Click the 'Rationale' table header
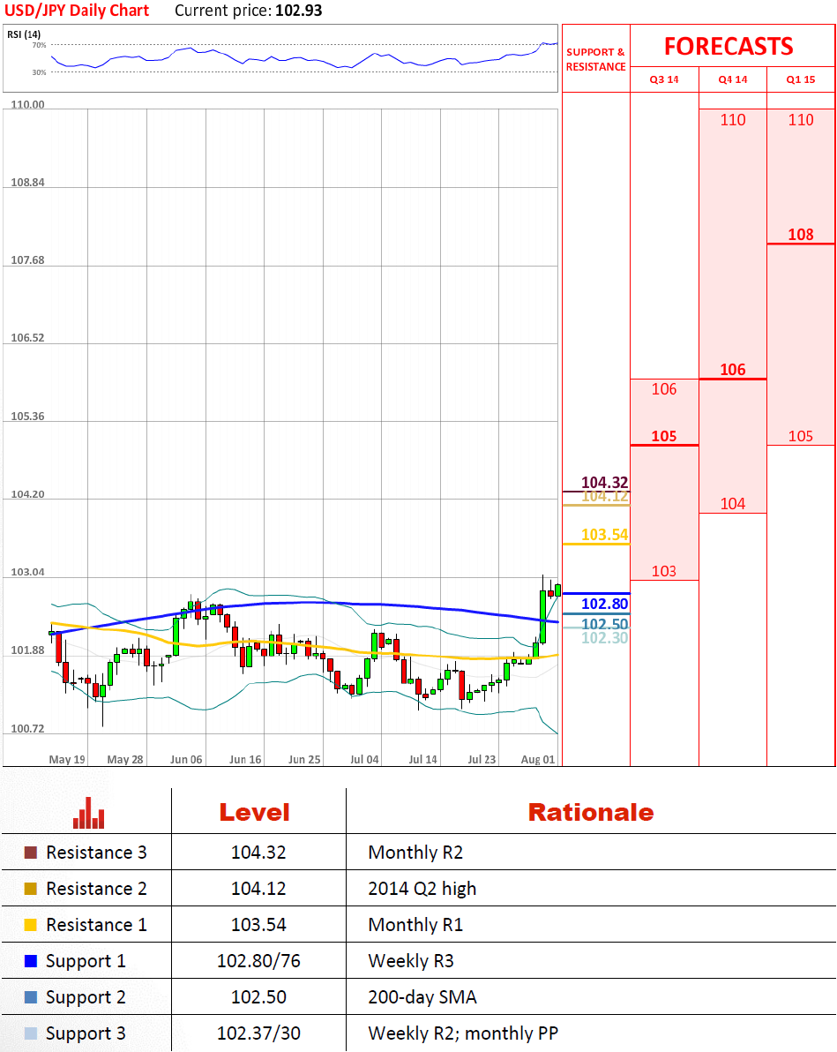837x1052 pixels. [591, 813]
